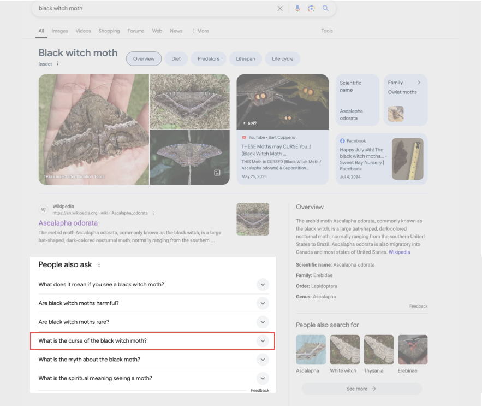The image size is (482, 406).
Task: Select the Life cycle chip
Action: coord(283,59)
